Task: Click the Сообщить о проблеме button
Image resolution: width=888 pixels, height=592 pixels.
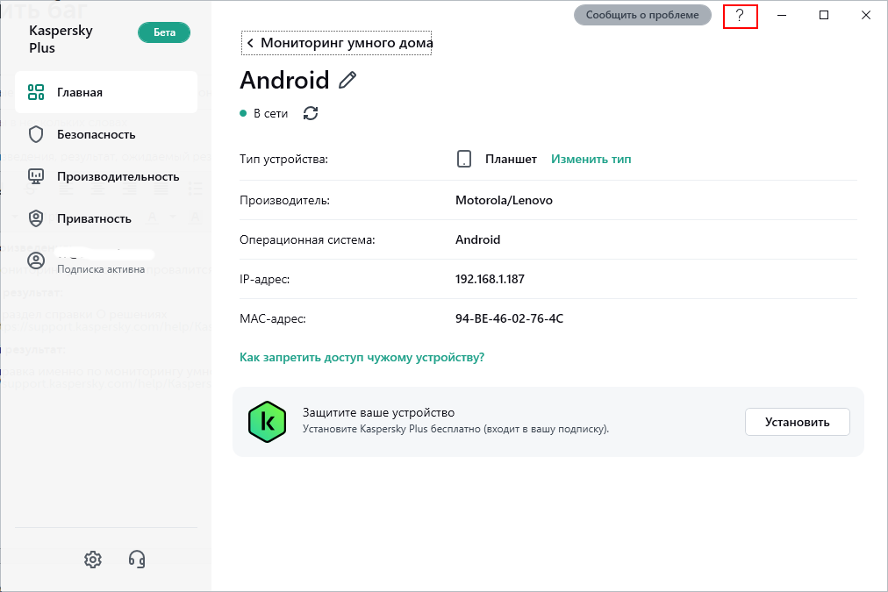Action: point(642,15)
